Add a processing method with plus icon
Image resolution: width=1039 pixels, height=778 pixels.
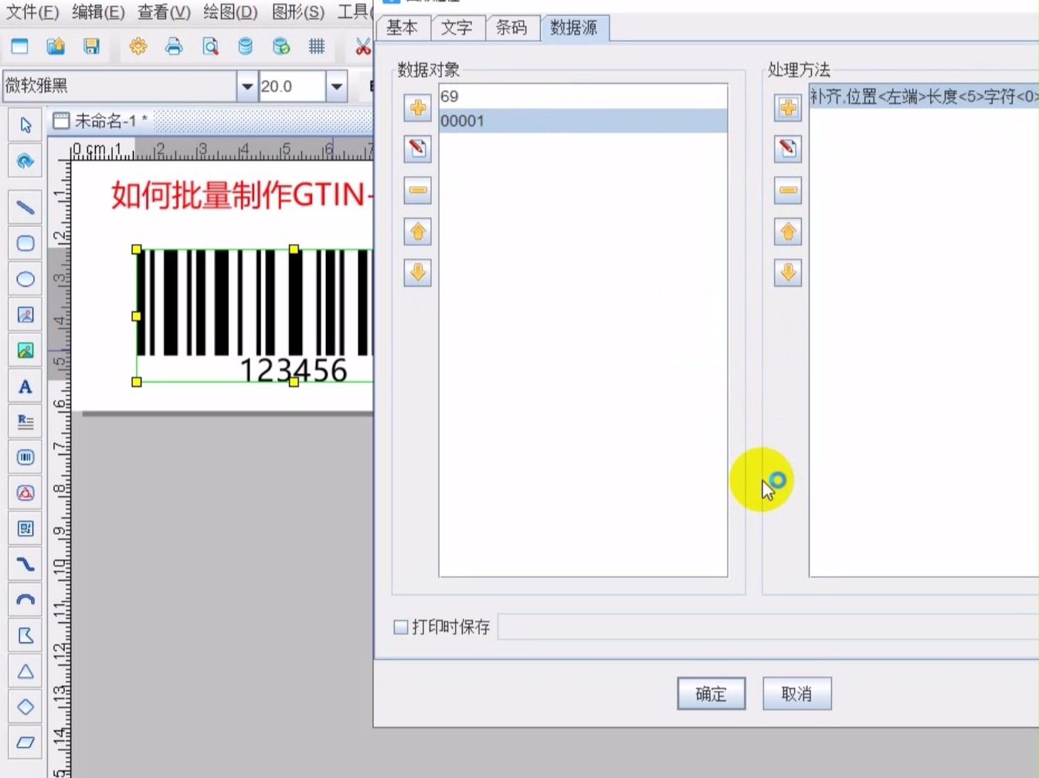(x=788, y=107)
